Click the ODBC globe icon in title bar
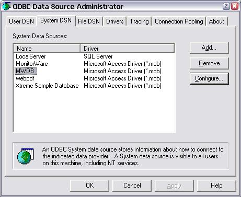 (x=6, y=6)
